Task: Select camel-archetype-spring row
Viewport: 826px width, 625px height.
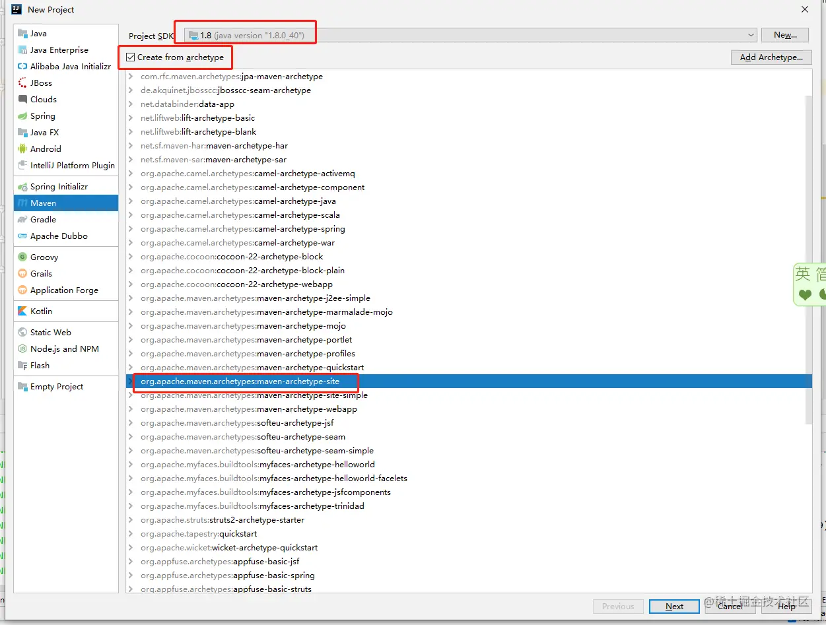Action: click(x=469, y=229)
